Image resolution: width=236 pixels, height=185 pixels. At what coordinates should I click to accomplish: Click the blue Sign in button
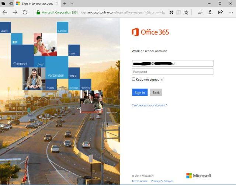[140, 92]
